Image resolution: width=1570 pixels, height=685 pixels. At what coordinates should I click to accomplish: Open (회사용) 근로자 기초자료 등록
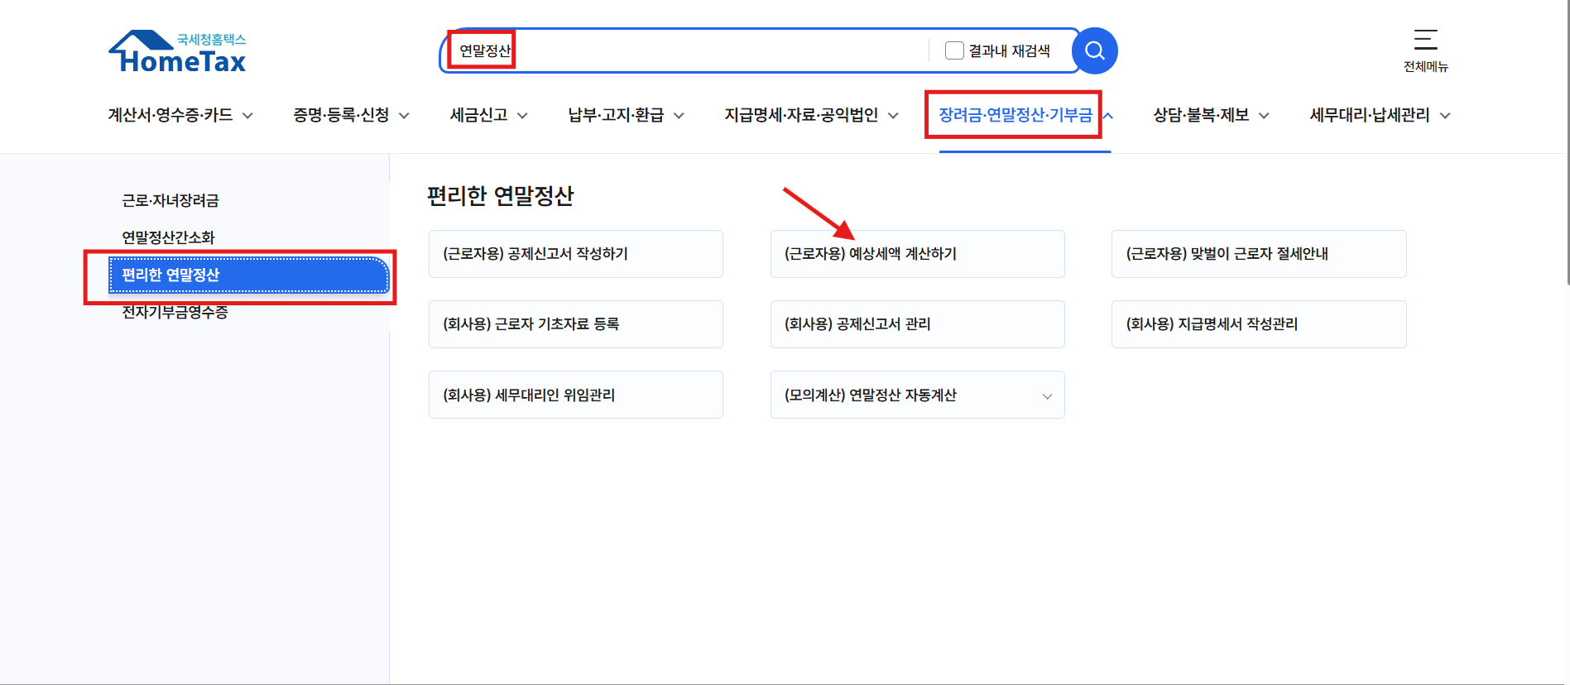tap(576, 324)
